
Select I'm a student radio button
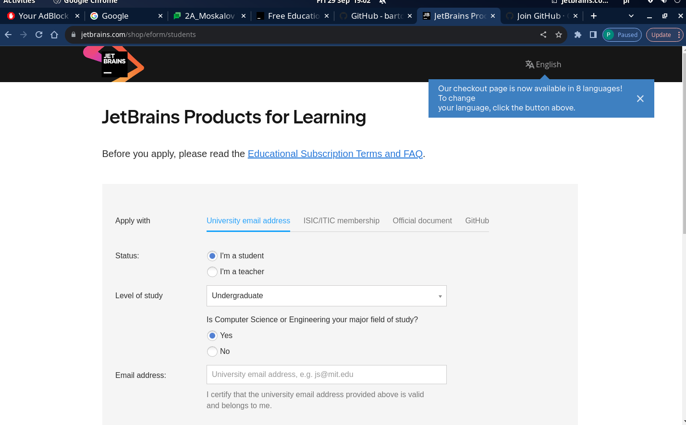coord(212,256)
